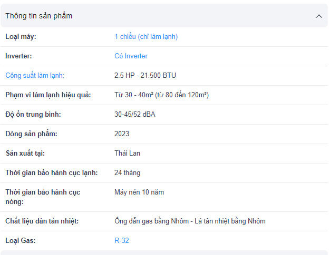Click the Thái Lan origin value
Viewport: 330px width, 255px height.
tap(128, 154)
